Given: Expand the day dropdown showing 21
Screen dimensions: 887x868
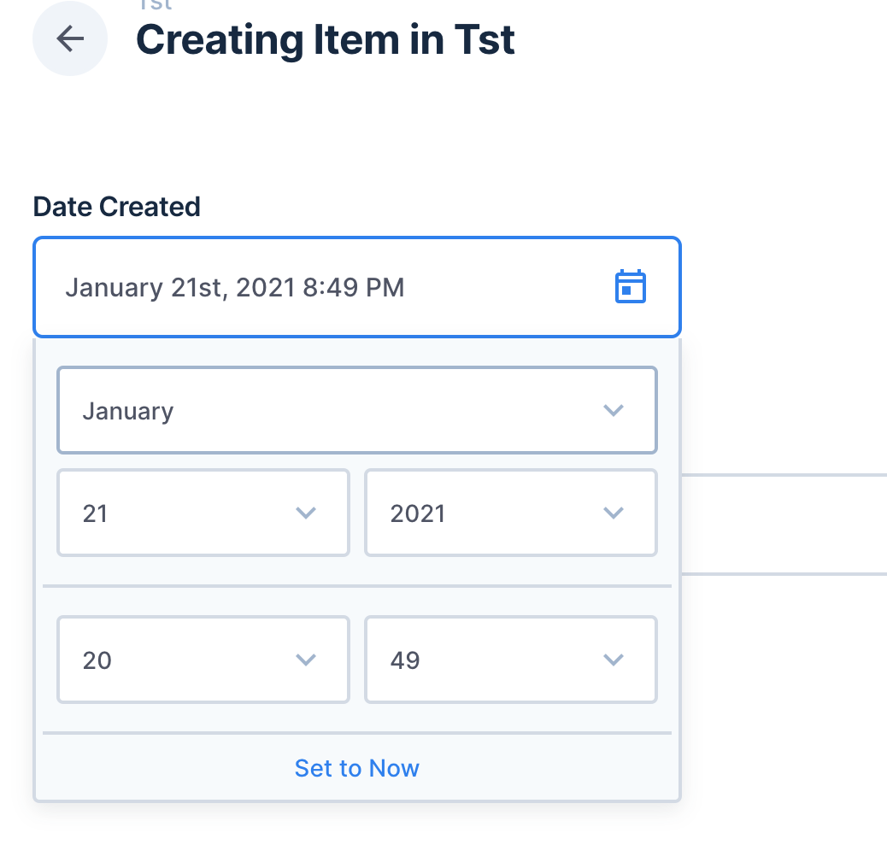Looking at the screenshot, I should pos(203,513).
